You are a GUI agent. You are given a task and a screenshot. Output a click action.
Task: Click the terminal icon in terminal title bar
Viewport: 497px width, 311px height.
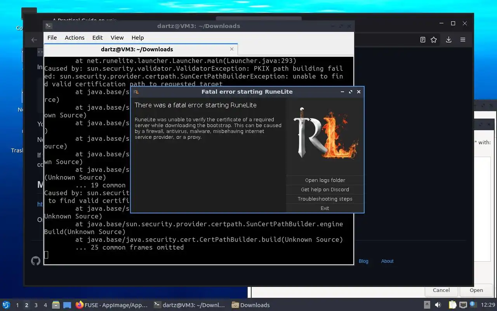(x=49, y=26)
